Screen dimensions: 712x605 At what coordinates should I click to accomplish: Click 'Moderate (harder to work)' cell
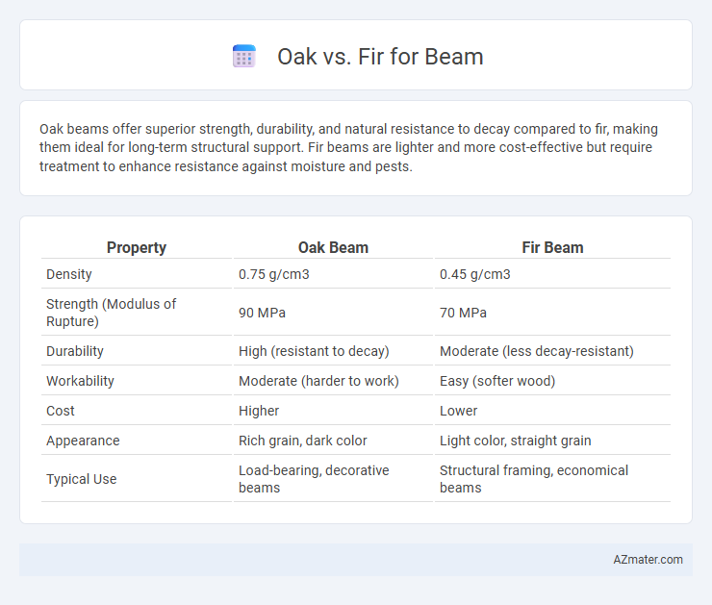(318, 381)
